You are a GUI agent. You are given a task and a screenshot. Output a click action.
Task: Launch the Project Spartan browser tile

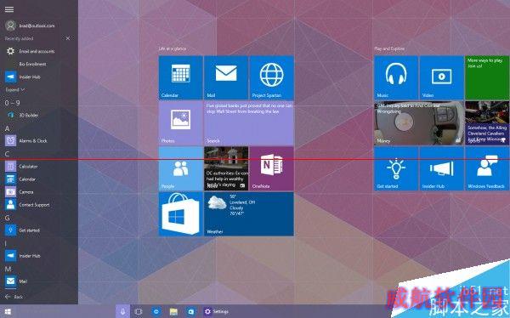click(272, 77)
